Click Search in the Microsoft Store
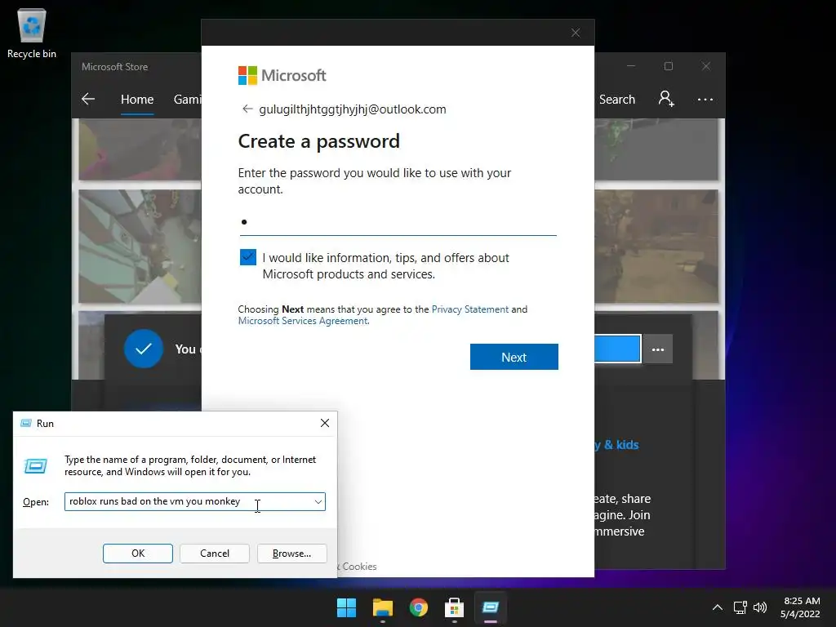The width and height of the screenshot is (836, 627). tap(617, 99)
